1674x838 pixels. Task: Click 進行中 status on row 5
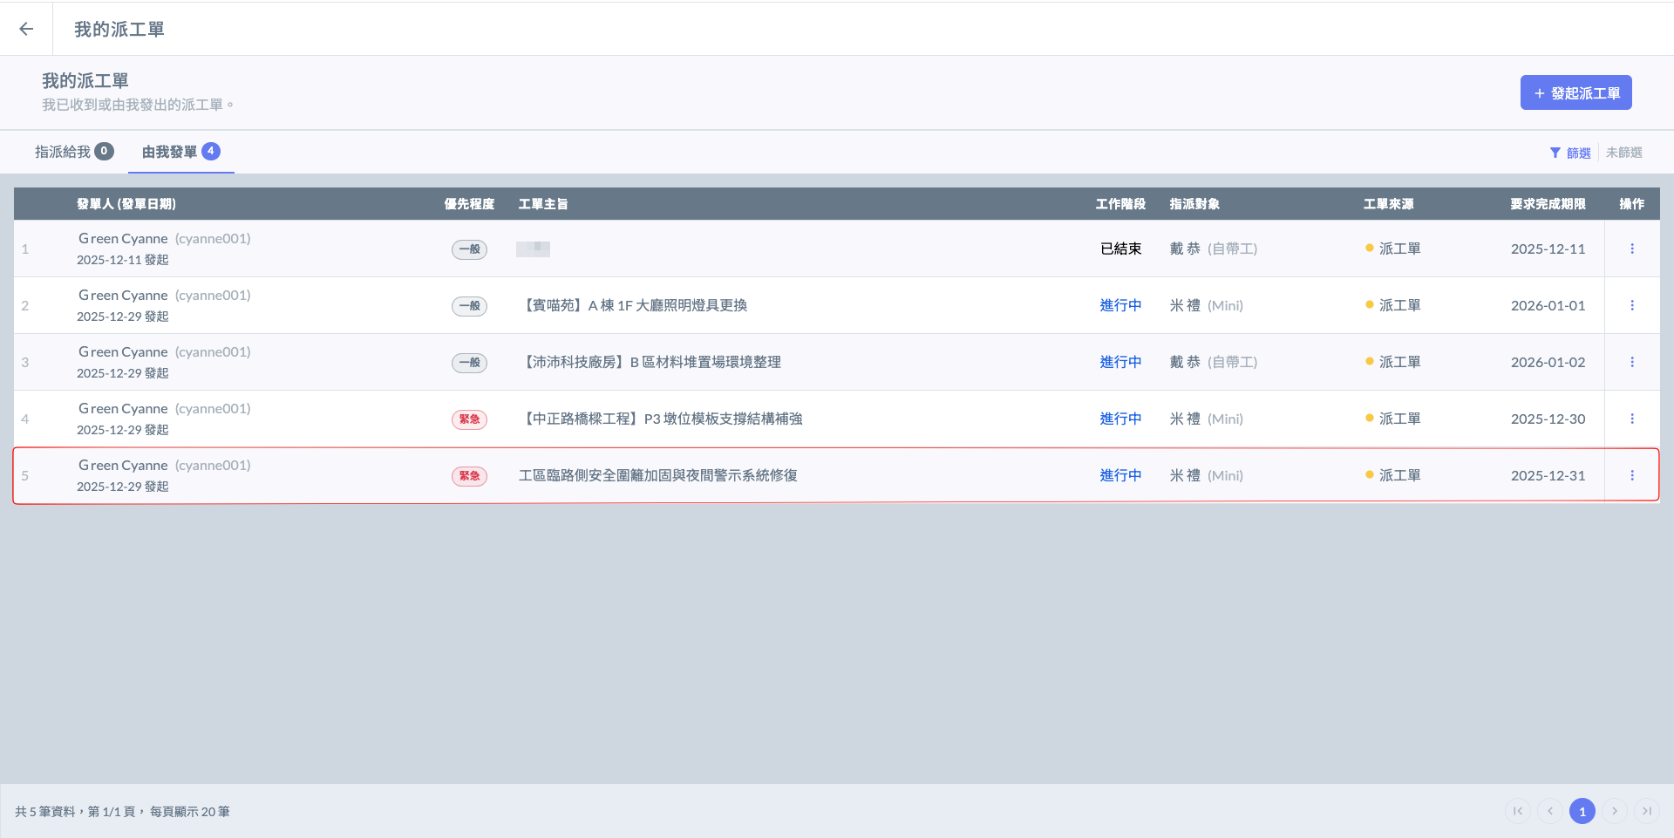(x=1120, y=475)
